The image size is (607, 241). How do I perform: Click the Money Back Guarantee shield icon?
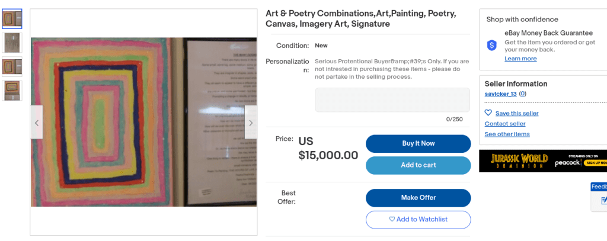click(x=491, y=45)
